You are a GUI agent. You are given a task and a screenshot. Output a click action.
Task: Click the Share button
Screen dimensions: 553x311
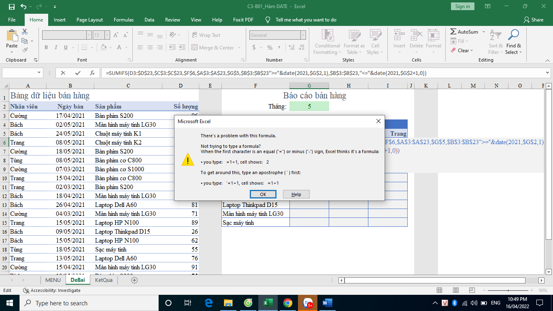click(534, 19)
